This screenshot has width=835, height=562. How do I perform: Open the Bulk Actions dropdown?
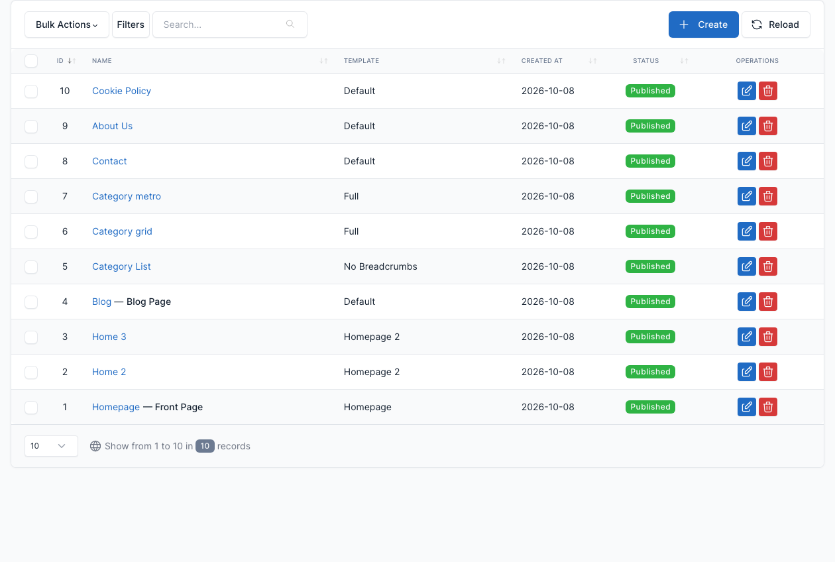click(x=67, y=25)
